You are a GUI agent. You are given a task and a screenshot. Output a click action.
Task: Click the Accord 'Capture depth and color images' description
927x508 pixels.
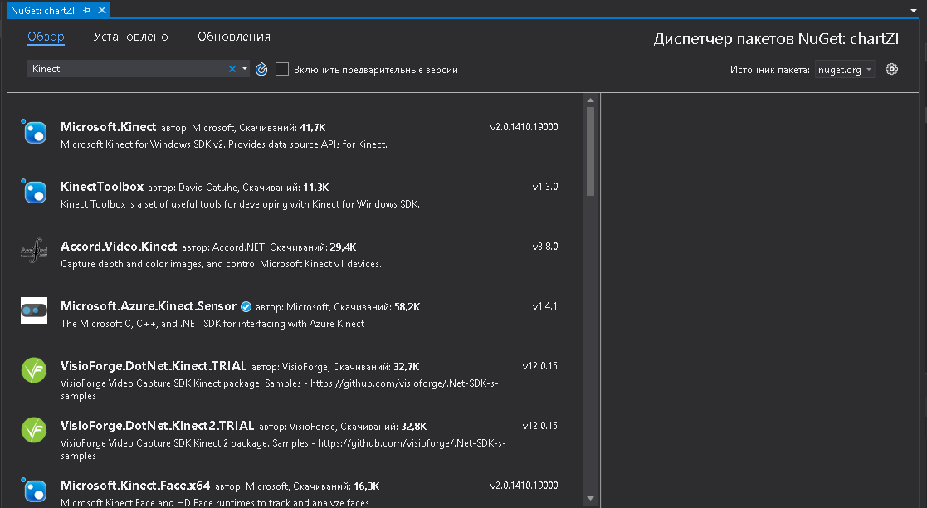(221, 264)
